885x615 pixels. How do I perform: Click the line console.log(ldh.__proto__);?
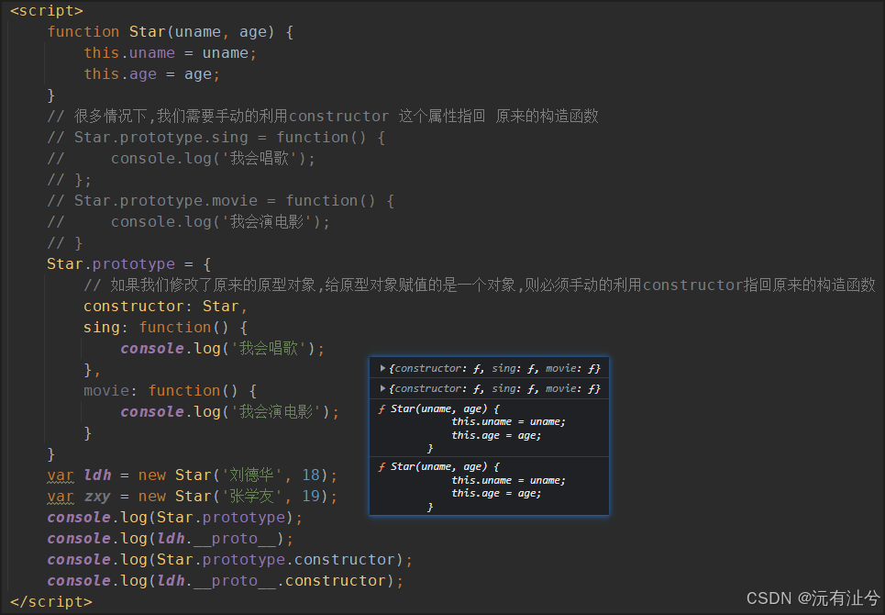tap(171, 539)
